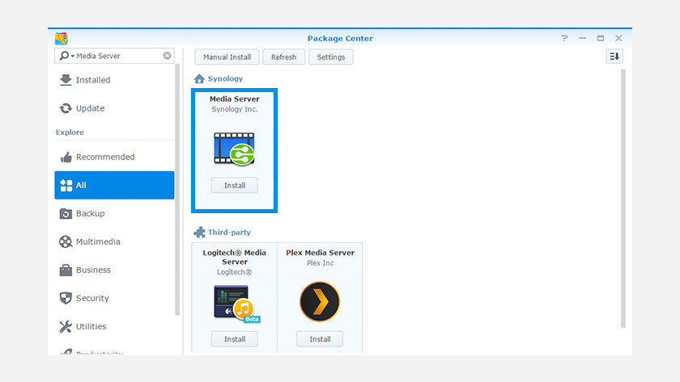Image resolution: width=680 pixels, height=382 pixels.
Task: Maximize the Package Center window
Action: [x=601, y=39]
